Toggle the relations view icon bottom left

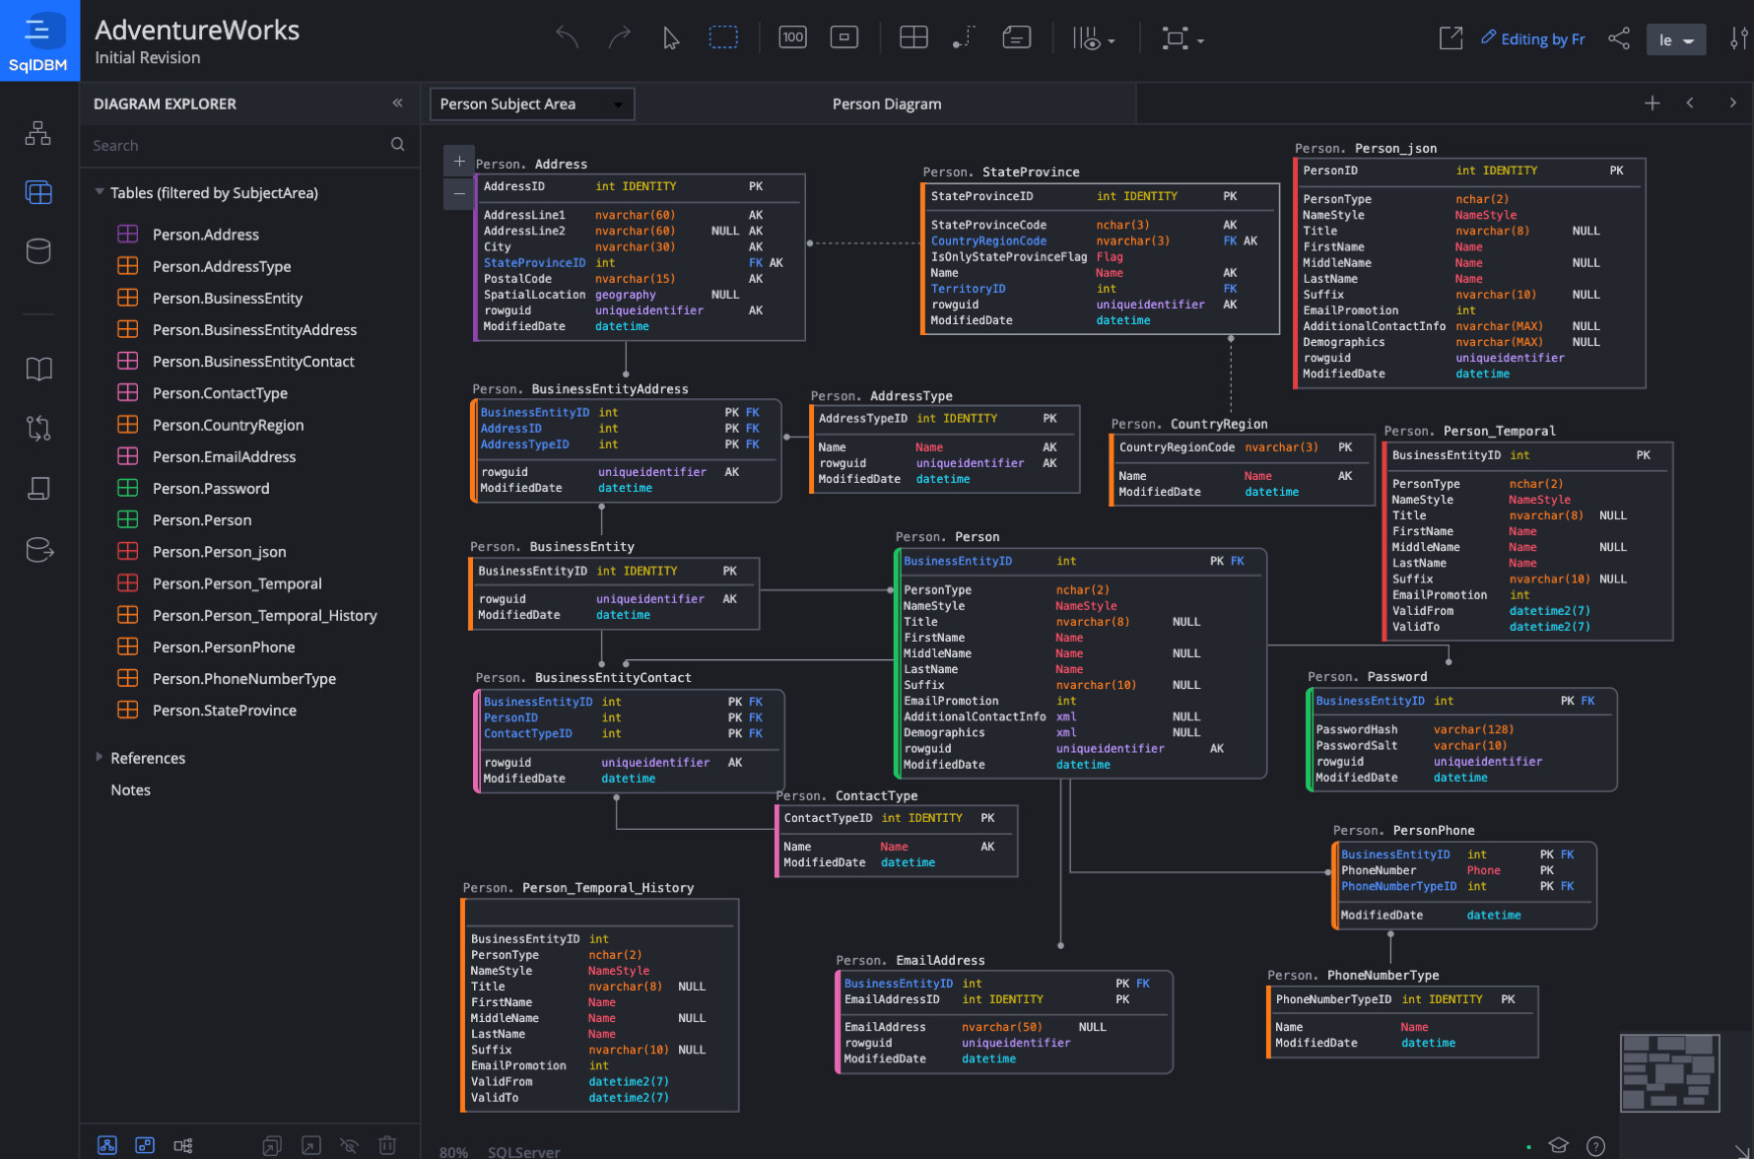coord(106,1145)
